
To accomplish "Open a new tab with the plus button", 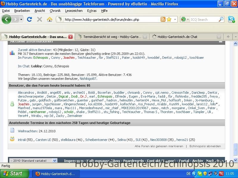I will 228,37.
